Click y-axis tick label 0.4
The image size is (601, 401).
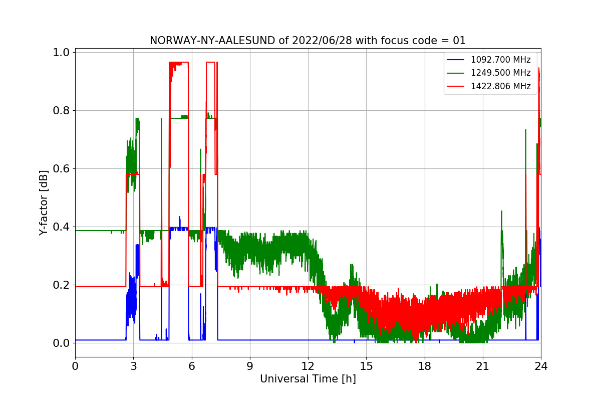[x=61, y=227]
